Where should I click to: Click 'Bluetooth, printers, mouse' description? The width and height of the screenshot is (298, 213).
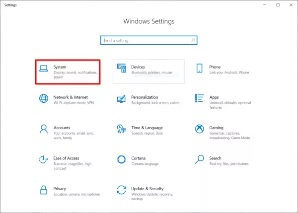point(151,72)
